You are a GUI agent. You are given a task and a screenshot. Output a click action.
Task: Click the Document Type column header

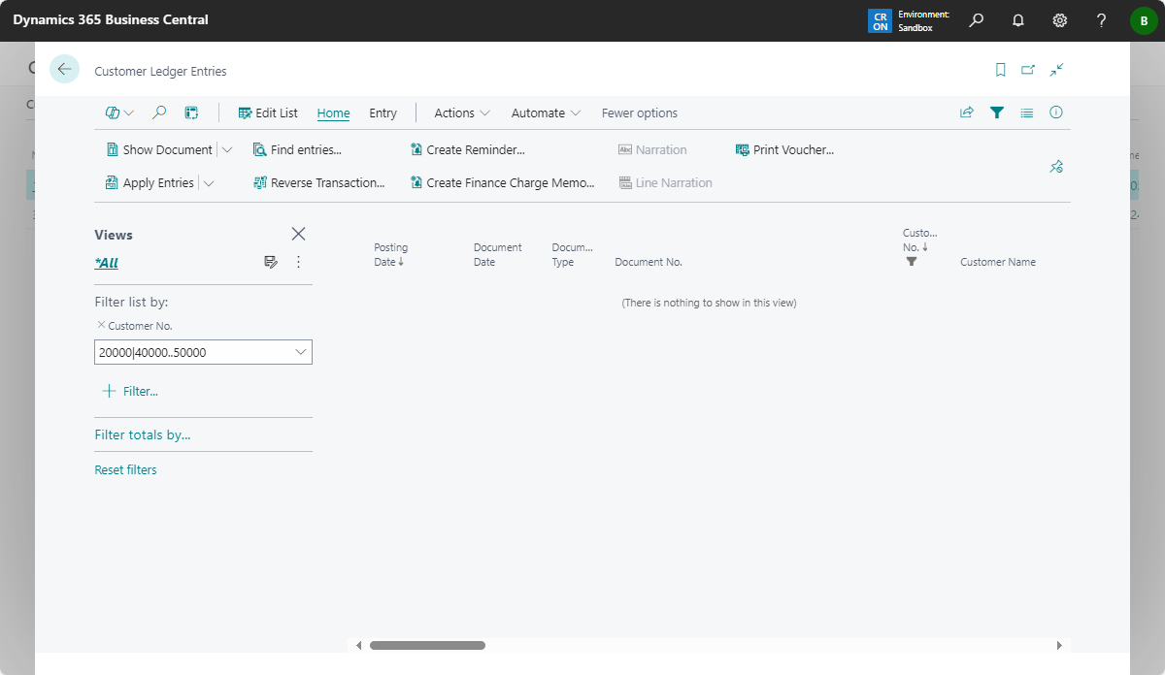pos(572,254)
